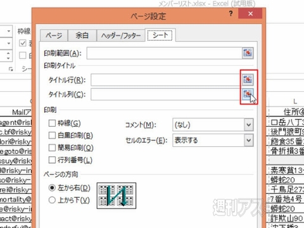The width and height of the screenshot is (304, 228).
Task: Select cell containing 素寒貧13
Action: pyautogui.click(x=287, y=170)
